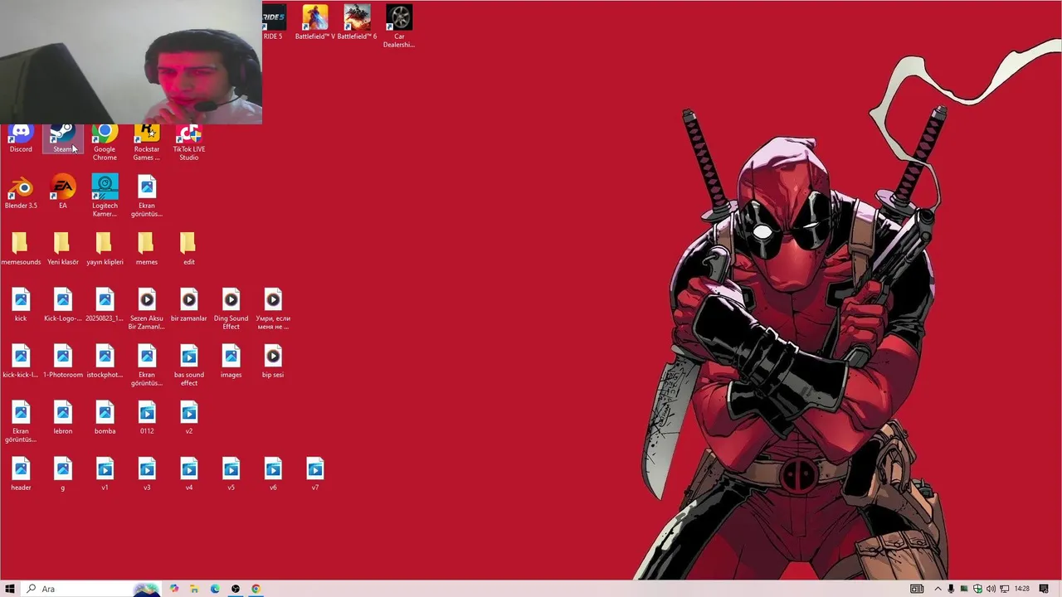This screenshot has width=1062, height=597.
Task: Select the Sezen Aksu Bir Zamanl... audio file
Action: (x=147, y=309)
